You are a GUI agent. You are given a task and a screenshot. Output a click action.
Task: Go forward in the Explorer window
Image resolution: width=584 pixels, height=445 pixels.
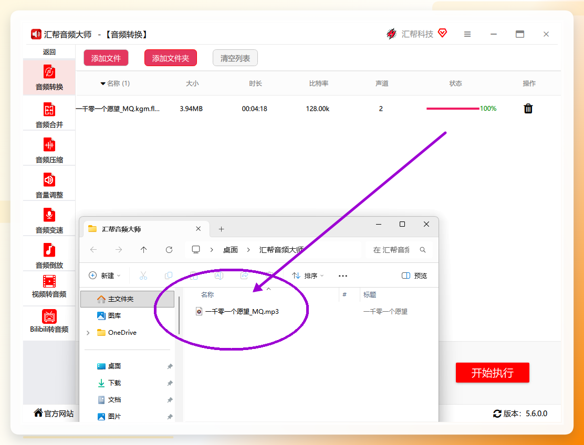click(119, 250)
